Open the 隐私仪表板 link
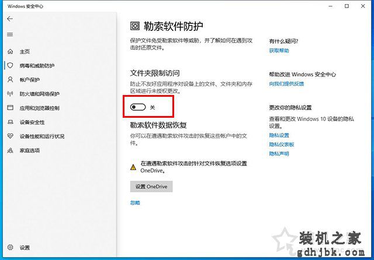This screenshot has height=260, width=374. pos(282,145)
